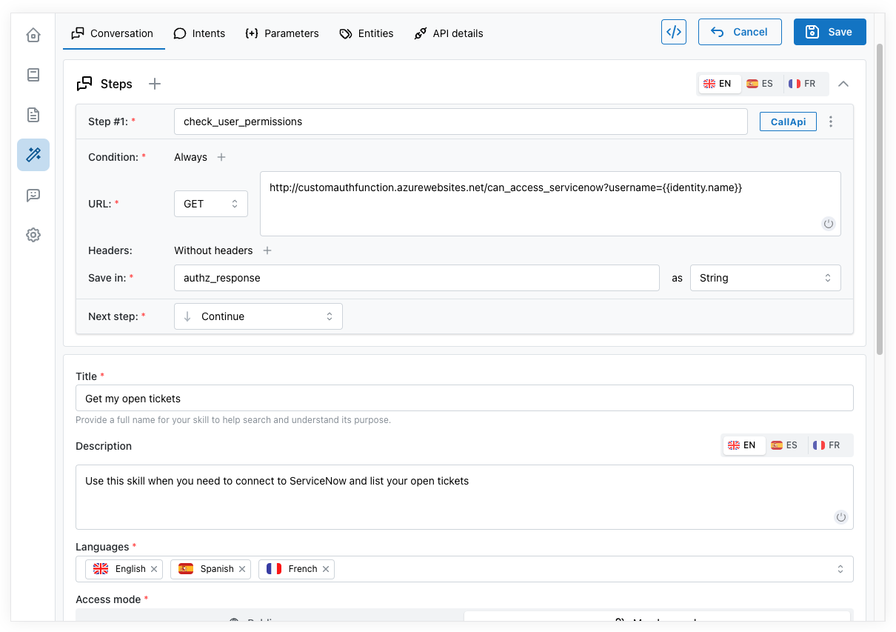Click the Cancel button

[739, 32]
